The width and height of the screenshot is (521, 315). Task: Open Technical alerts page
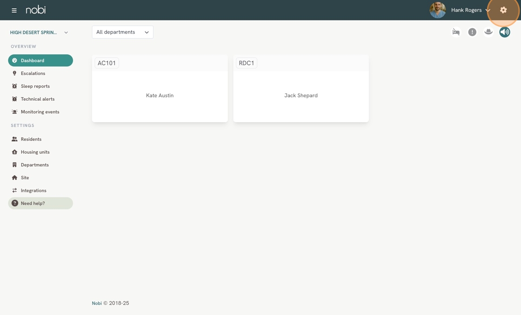pos(38,99)
